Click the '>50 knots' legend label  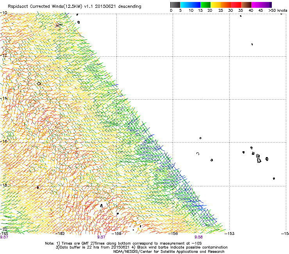[x=278, y=11]
